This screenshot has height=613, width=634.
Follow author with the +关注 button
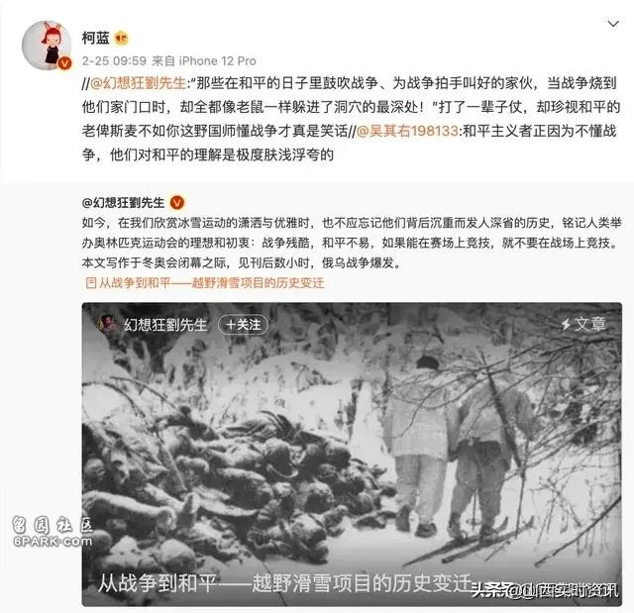(x=243, y=325)
